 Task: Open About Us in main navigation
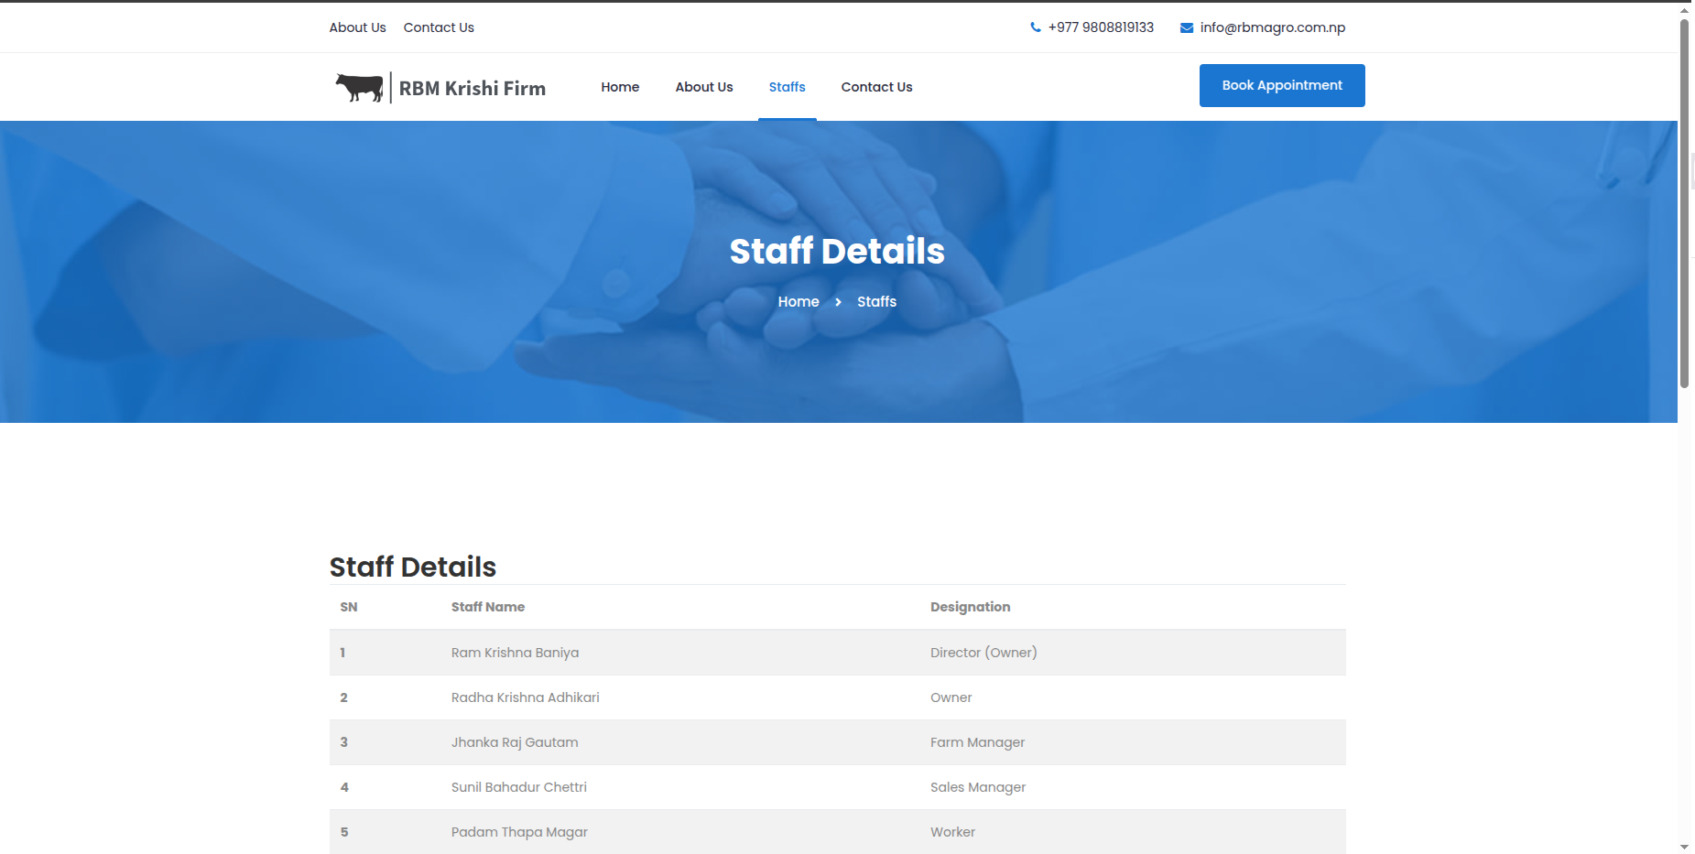[x=703, y=87]
